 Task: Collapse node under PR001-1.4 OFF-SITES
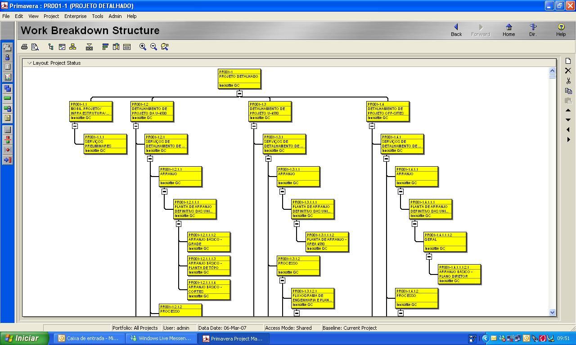click(x=372, y=126)
